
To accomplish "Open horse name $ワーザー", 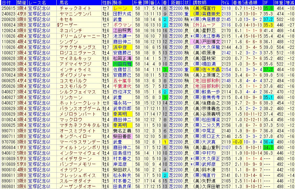I will 67,25.
